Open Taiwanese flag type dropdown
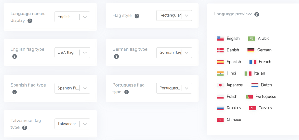 pos(72,124)
